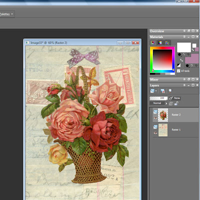The height and width of the screenshot is (200, 200).
Task: Swap the small foreground and background colors
Action: 192,49
